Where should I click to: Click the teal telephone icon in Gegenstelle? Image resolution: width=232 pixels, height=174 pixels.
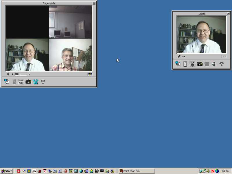pyautogui.click(x=36, y=81)
